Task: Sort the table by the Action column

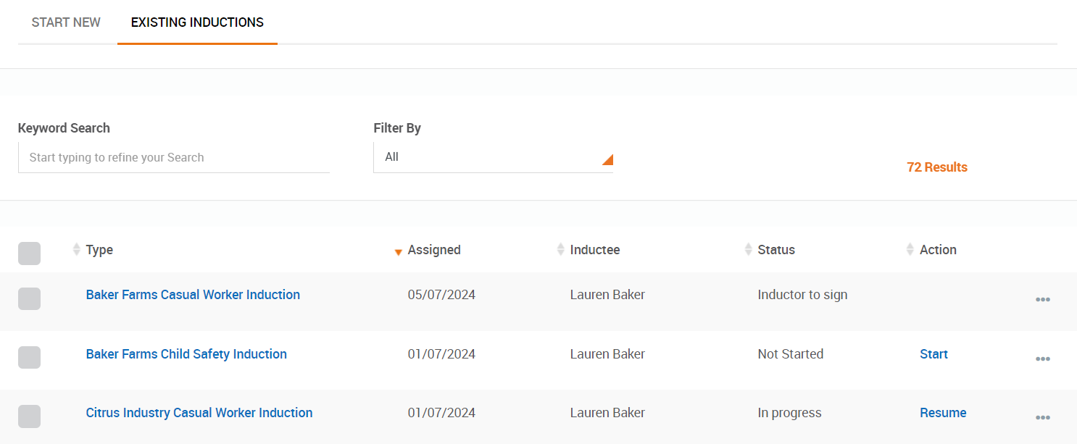Action: click(910, 249)
